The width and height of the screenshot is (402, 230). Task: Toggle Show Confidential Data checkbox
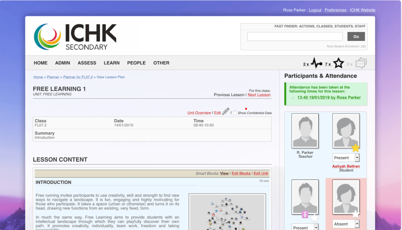pos(235,112)
